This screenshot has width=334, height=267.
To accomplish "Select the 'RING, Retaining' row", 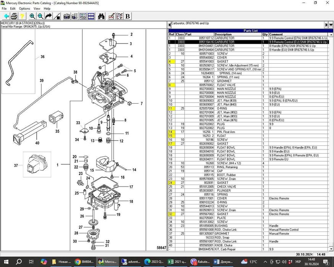I will [x=248, y=167].
